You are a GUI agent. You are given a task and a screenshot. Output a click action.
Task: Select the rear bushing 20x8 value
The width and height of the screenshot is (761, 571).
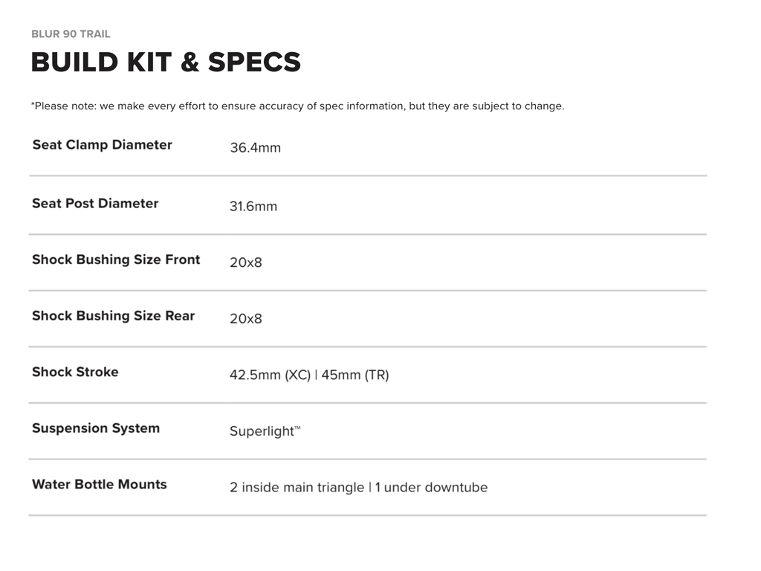pyautogui.click(x=245, y=319)
